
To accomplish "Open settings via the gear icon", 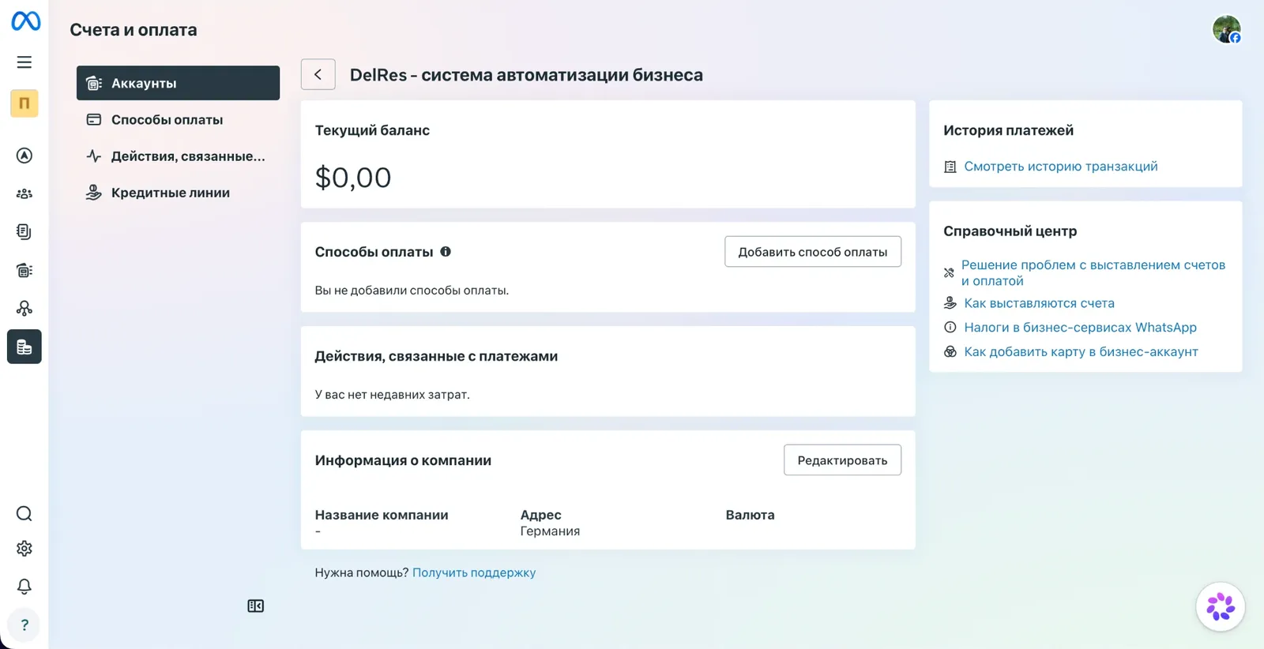I will [24, 549].
